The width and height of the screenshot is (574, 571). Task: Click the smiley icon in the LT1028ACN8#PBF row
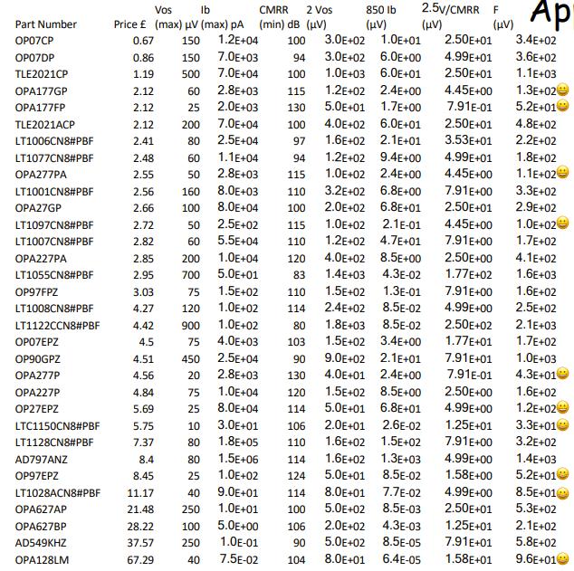(563, 492)
